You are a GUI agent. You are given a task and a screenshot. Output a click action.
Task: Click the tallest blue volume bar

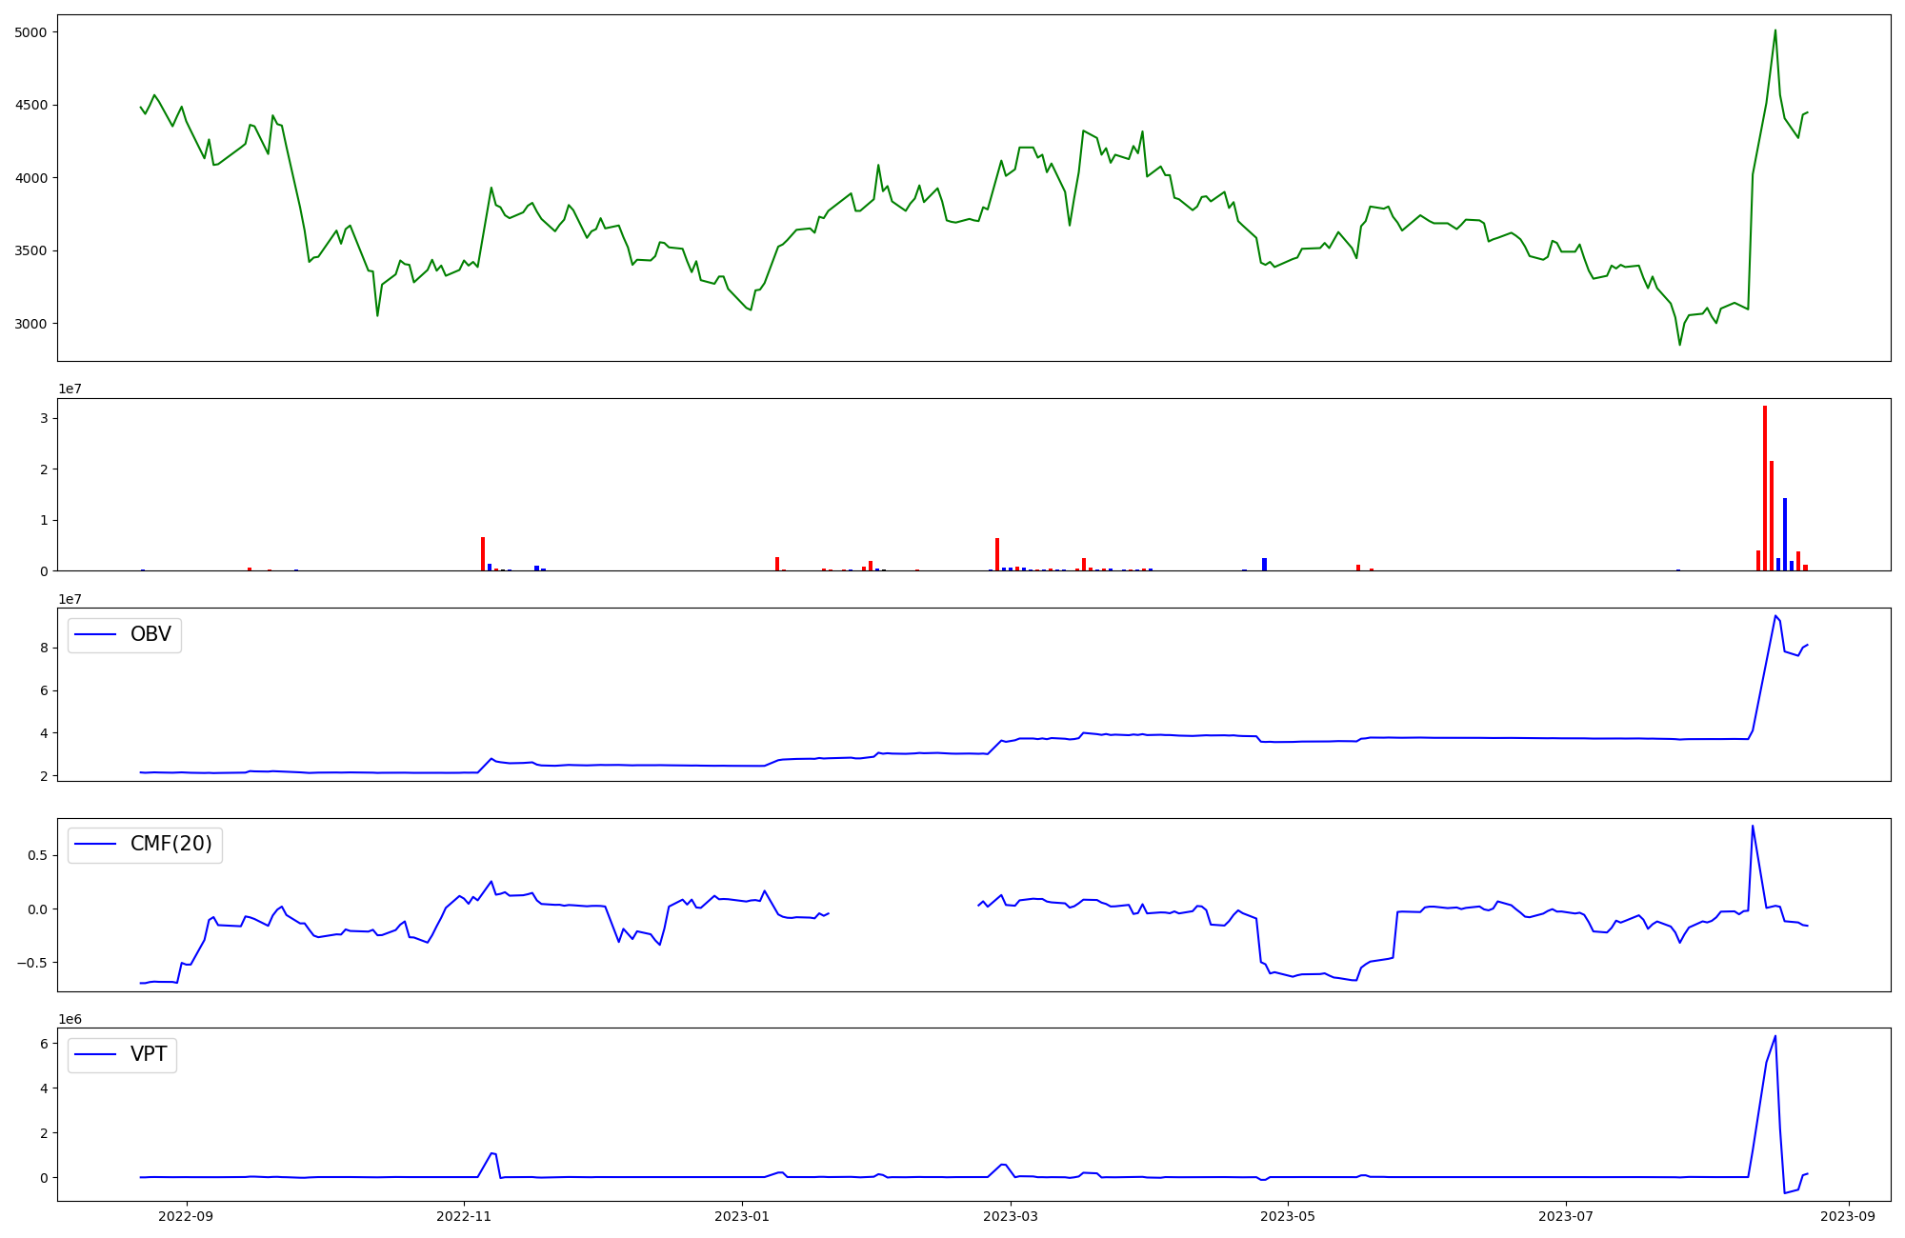1785,533
